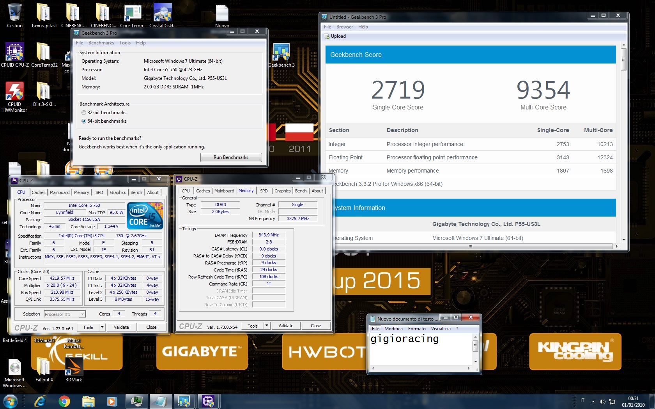The width and height of the screenshot is (655, 409).
Task: Click into the Notepad text area
Action: [421, 349]
